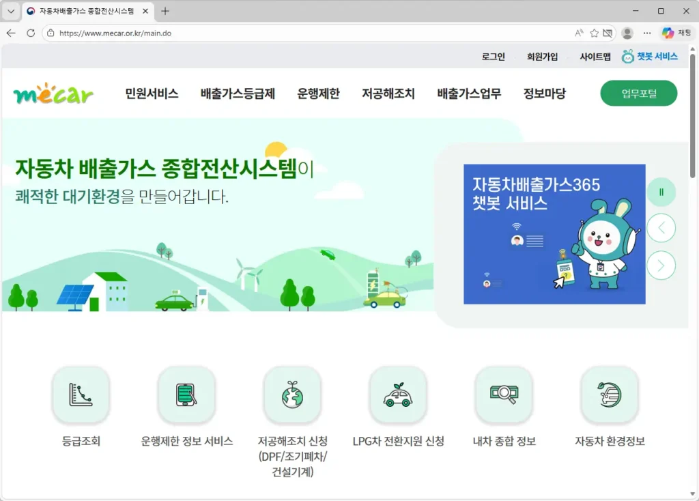
Task: Click the 업무포털 button
Action: [638, 94]
